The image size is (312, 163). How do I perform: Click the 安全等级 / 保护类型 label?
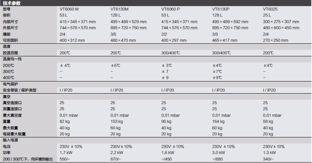[20, 90]
